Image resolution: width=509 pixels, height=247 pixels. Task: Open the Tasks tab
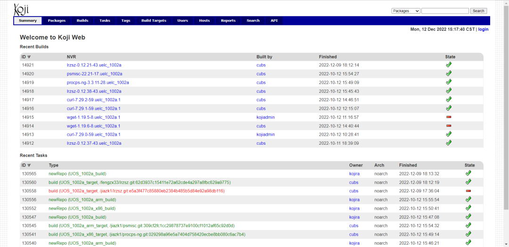pos(105,20)
